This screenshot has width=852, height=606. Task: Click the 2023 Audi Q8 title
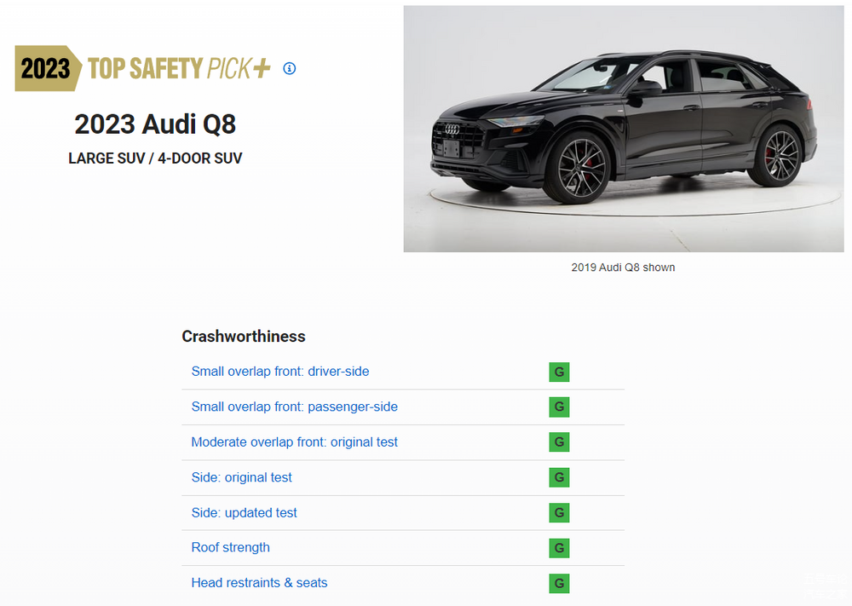[155, 124]
